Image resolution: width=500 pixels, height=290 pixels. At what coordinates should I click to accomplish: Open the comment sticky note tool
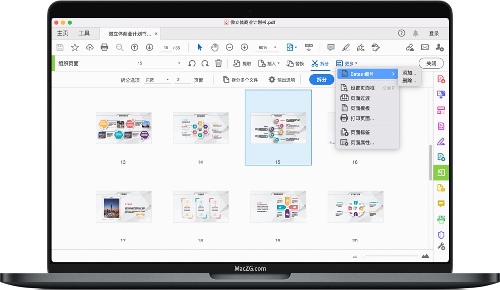tap(331, 48)
